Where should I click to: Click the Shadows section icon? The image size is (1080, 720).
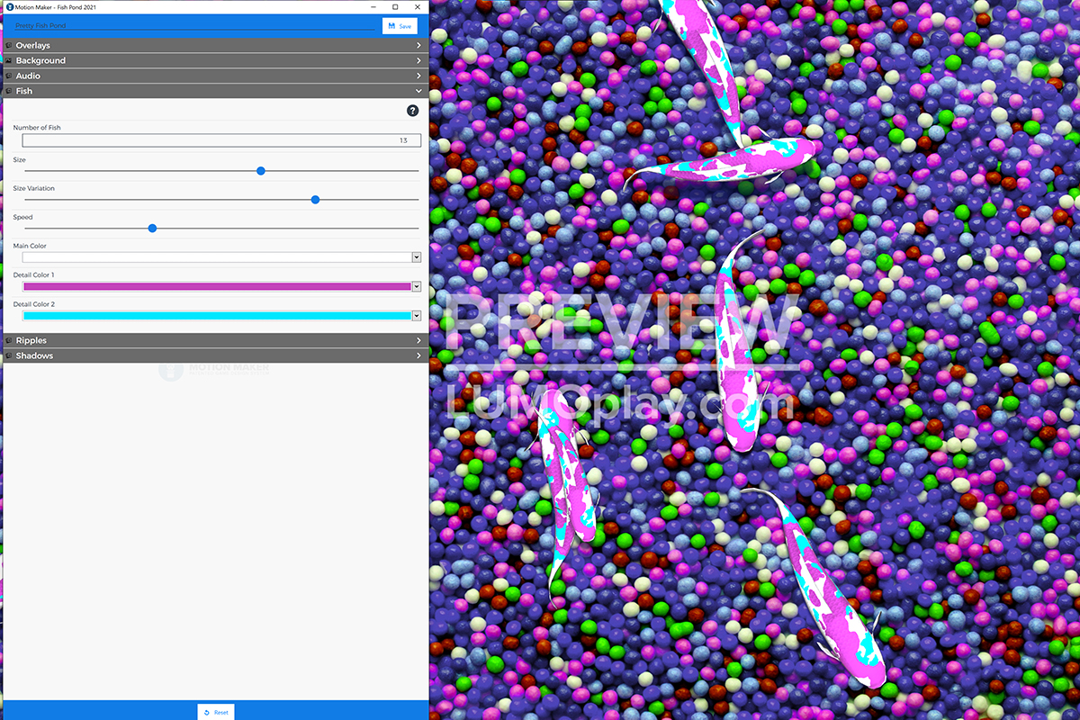coord(9,355)
